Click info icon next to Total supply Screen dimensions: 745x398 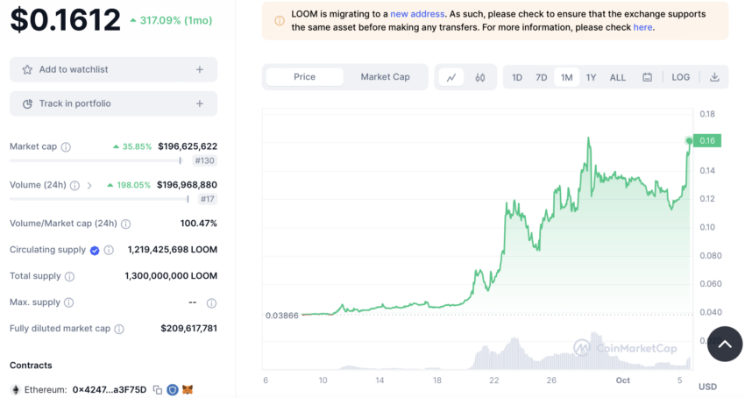pyautogui.click(x=69, y=276)
